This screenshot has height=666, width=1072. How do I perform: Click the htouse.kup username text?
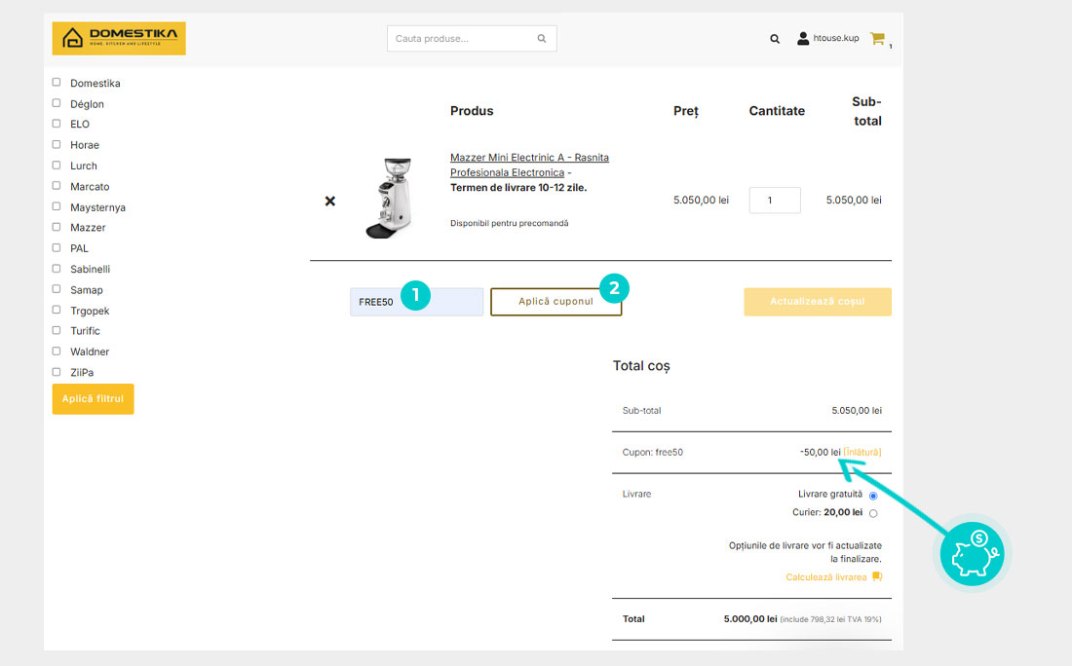point(836,38)
